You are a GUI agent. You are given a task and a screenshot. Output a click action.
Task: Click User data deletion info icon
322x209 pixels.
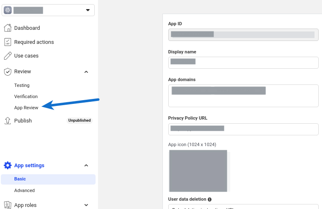click(x=209, y=199)
